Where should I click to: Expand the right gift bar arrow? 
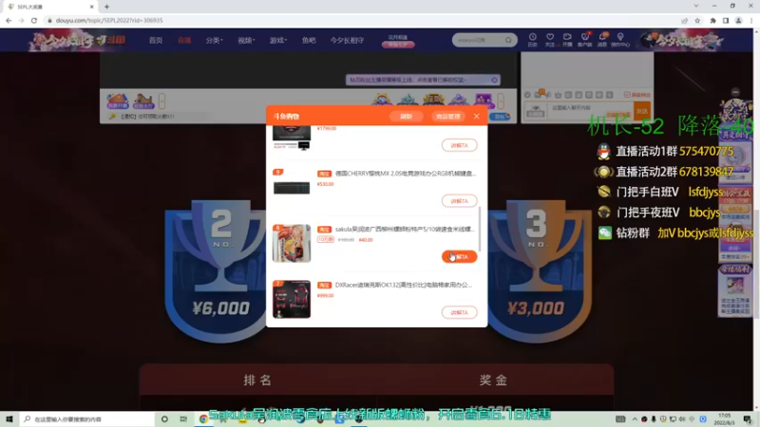[501, 102]
